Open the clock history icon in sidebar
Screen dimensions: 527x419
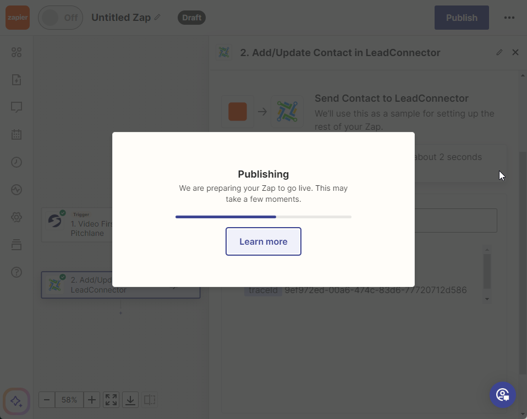17,162
